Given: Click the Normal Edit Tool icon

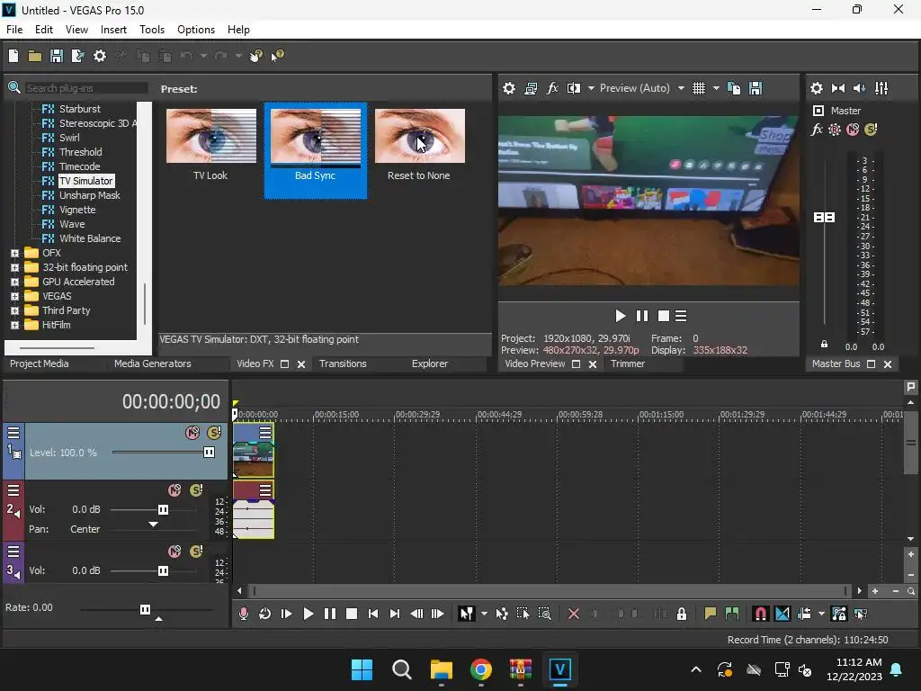Looking at the screenshot, I should click(x=466, y=614).
